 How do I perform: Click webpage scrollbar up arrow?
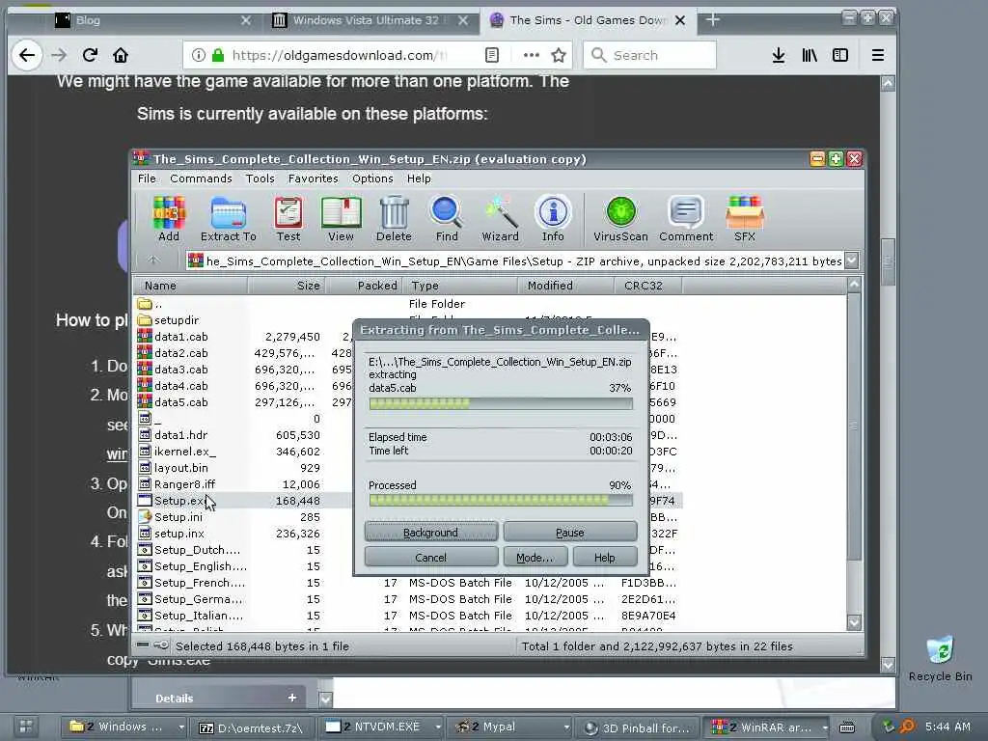pos(888,83)
